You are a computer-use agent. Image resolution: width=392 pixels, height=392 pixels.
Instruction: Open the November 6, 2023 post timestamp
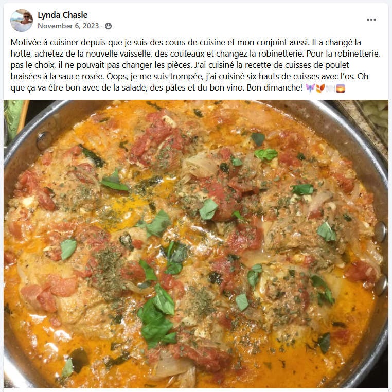(68, 26)
